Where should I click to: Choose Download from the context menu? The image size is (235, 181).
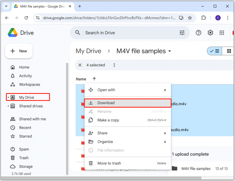click(128, 103)
